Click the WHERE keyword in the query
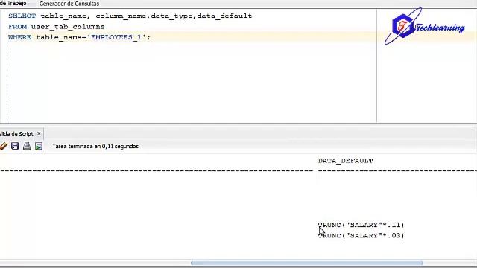477x268 pixels. pyautogui.click(x=20, y=37)
